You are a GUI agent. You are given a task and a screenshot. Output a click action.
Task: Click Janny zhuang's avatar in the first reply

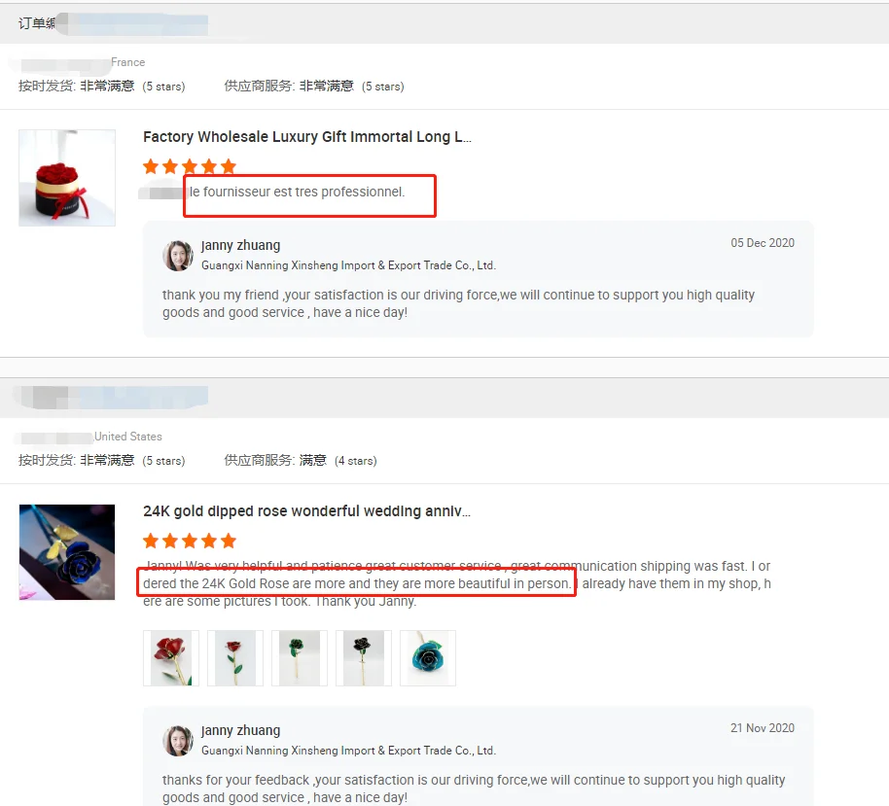178,256
